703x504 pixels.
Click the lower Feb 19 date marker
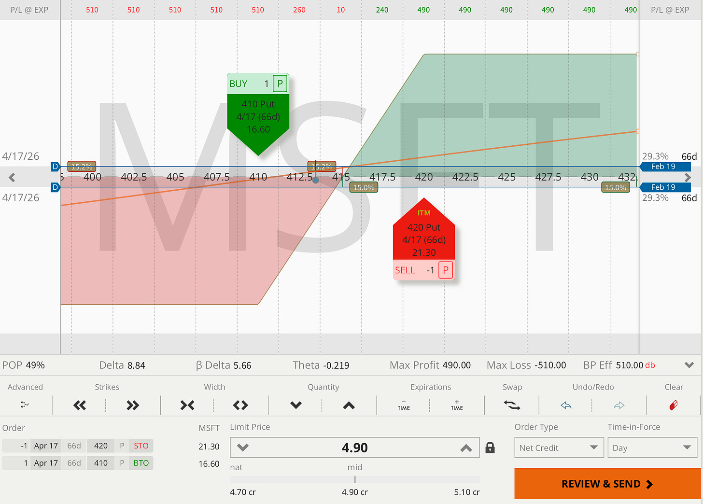[665, 187]
